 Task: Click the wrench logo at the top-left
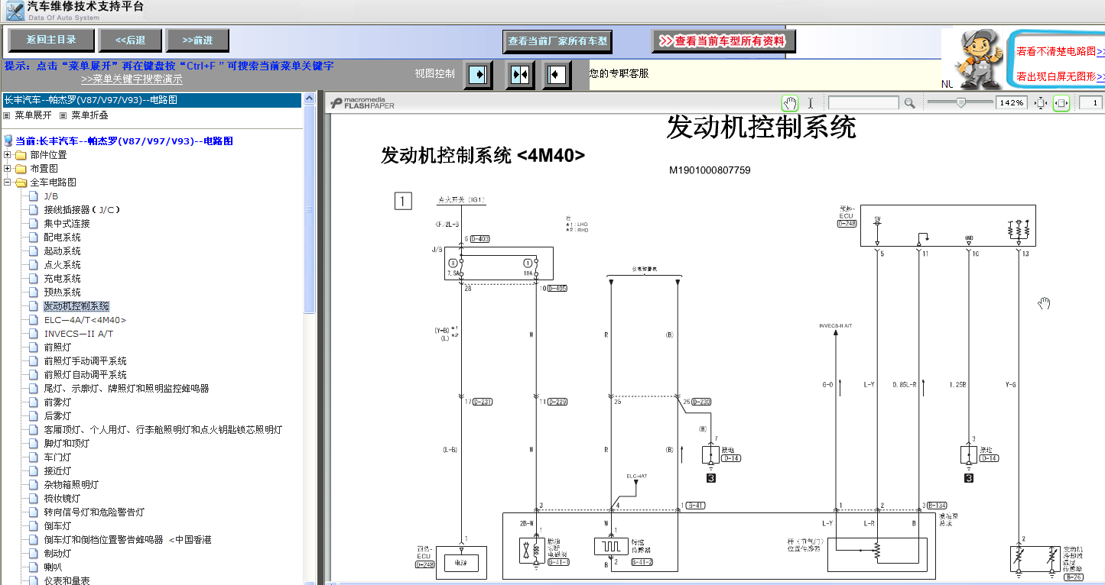click(x=15, y=11)
